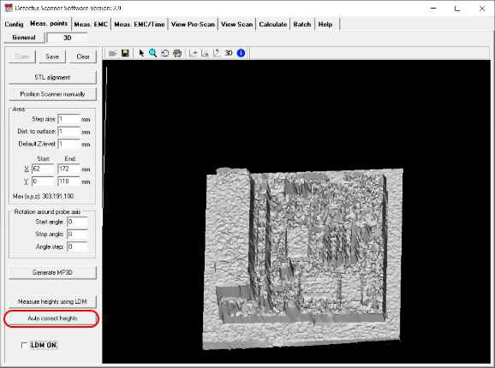Click Measure heights using LDM
Viewport: 495px width, 368px height.
52,302
